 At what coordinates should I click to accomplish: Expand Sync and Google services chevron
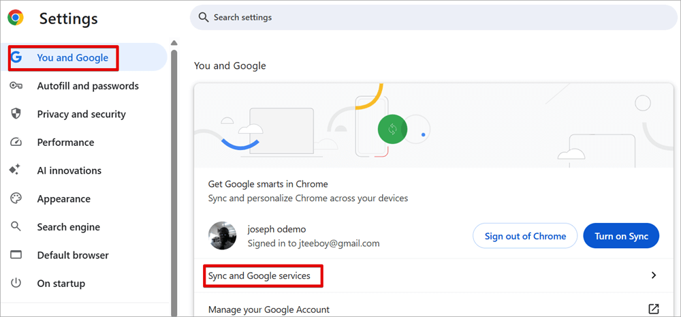coord(654,275)
